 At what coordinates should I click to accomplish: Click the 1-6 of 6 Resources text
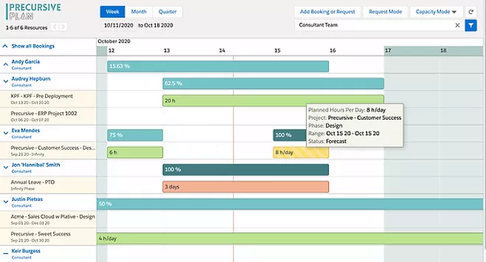click(x=27, y=28)
